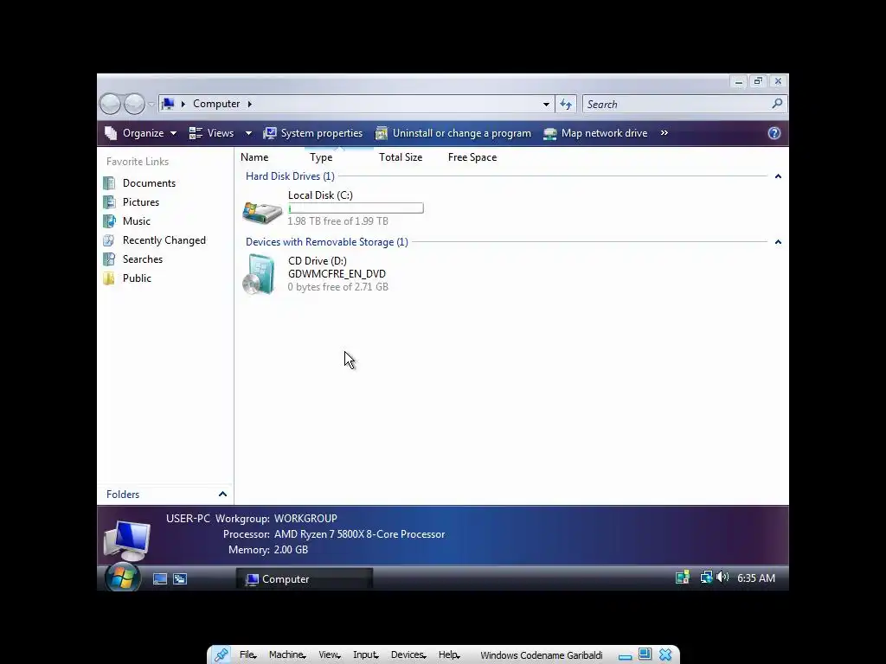
Task: Select the CD Drive (D:) disc icon
Action: tap(260, 274)
